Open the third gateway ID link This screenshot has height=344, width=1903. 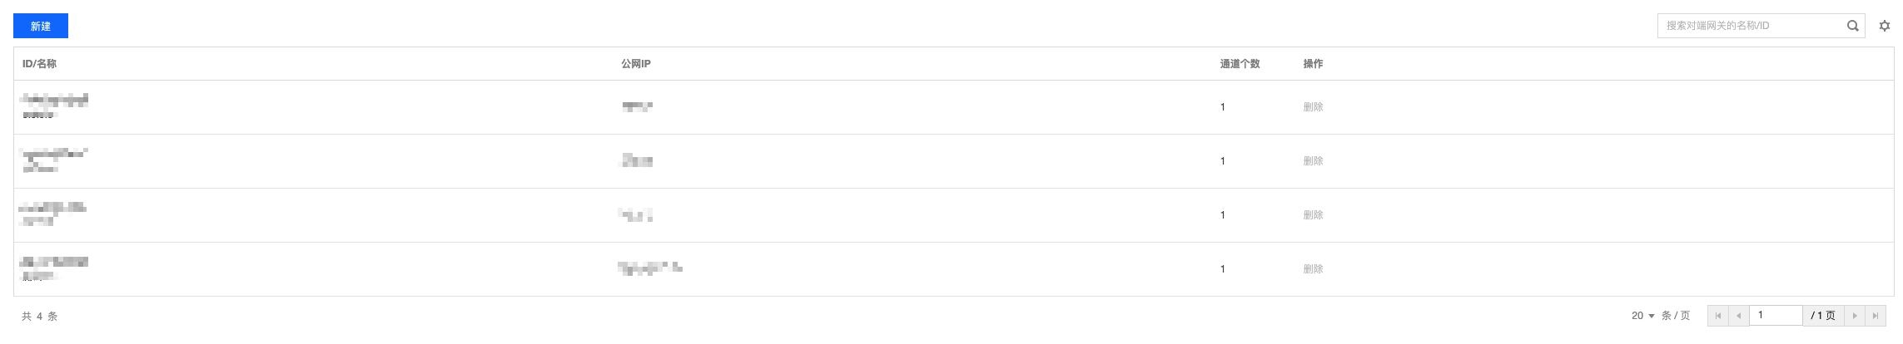click(x=52, y=208)
